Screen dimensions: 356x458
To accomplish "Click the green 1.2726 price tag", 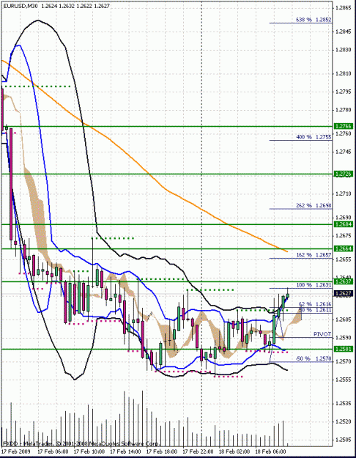I will coord(344,174).
